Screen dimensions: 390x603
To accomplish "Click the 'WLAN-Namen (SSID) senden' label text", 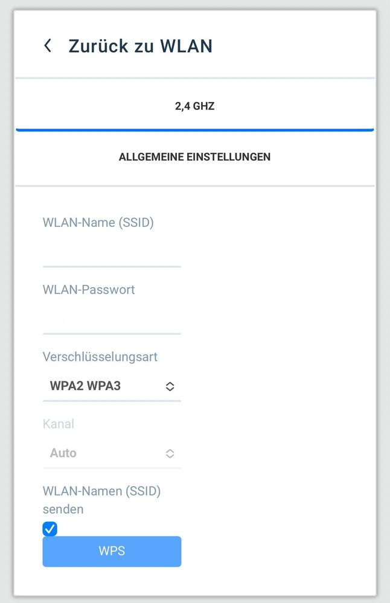I will pos(101,500).
